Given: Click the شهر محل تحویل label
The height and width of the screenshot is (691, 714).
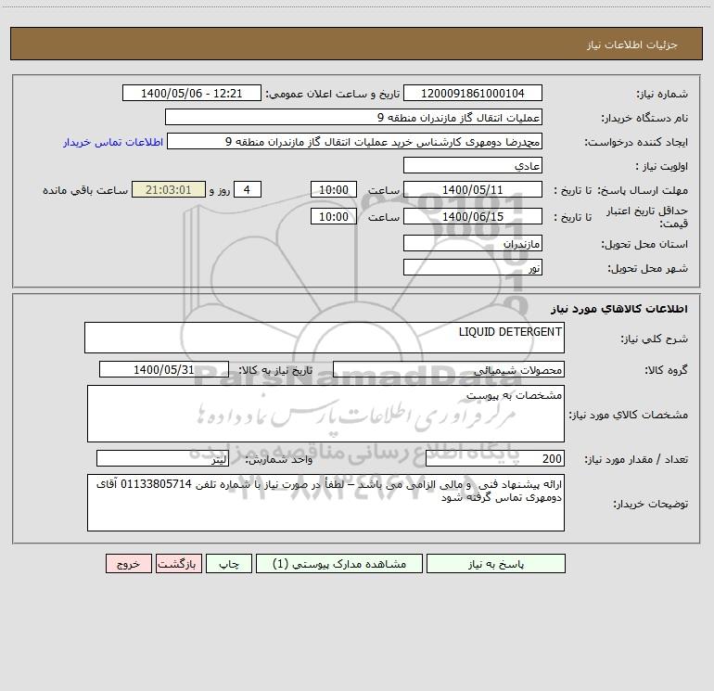Looking at the screenshot, I should pos(648,269).
